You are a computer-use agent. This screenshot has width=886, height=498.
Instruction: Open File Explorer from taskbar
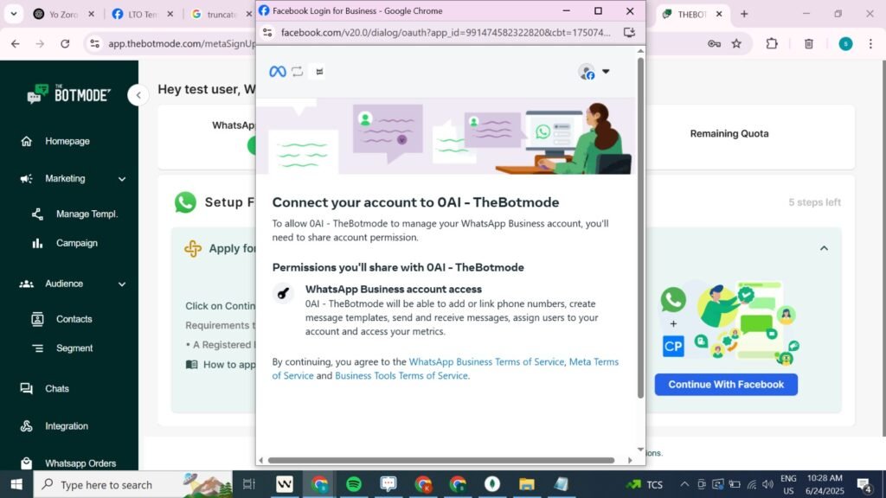pyautogui.click(x=527, y=484)
